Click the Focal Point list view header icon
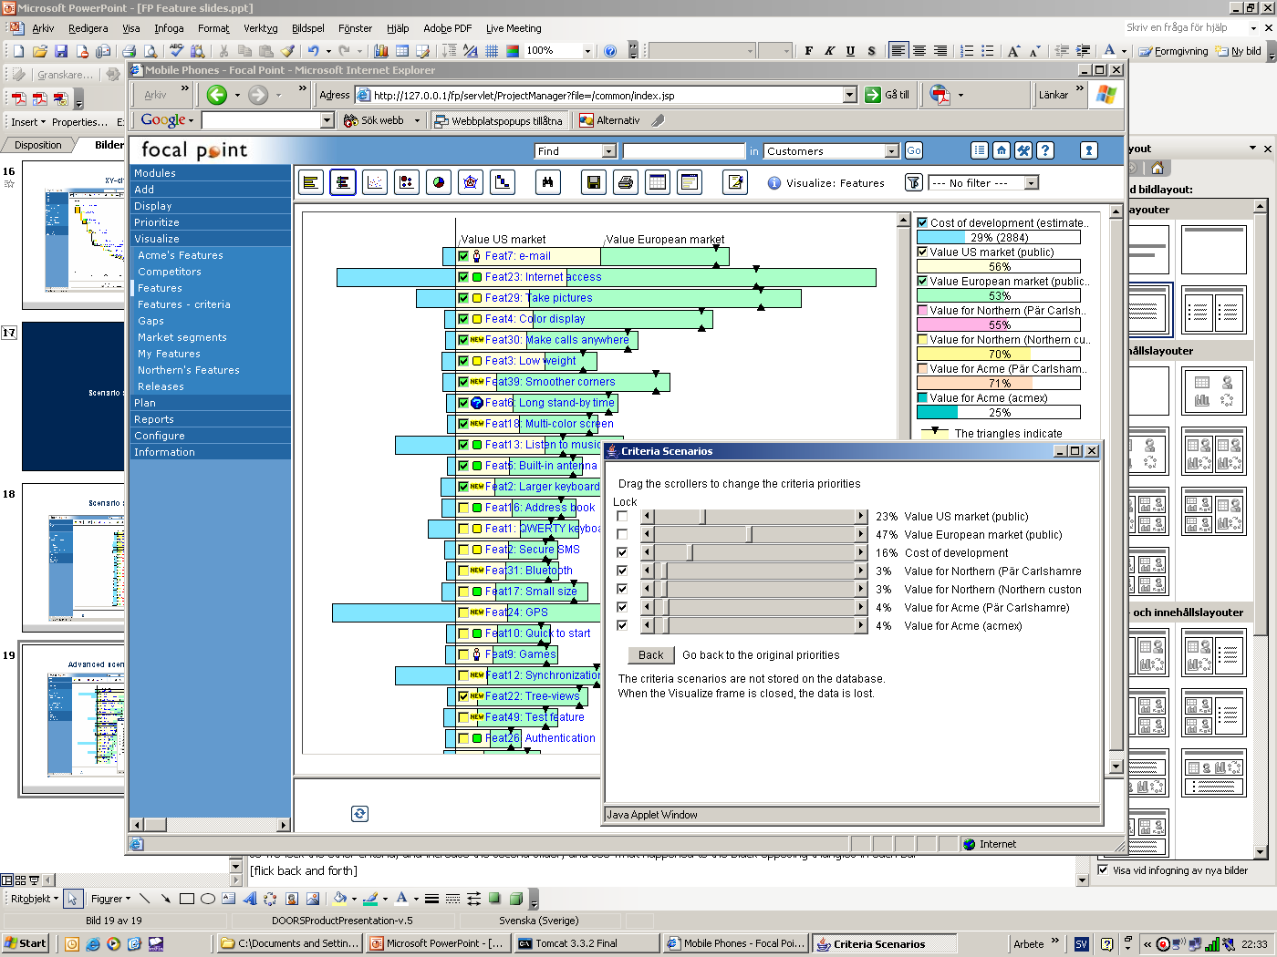The image size is (1277, 957). (980, 150)
